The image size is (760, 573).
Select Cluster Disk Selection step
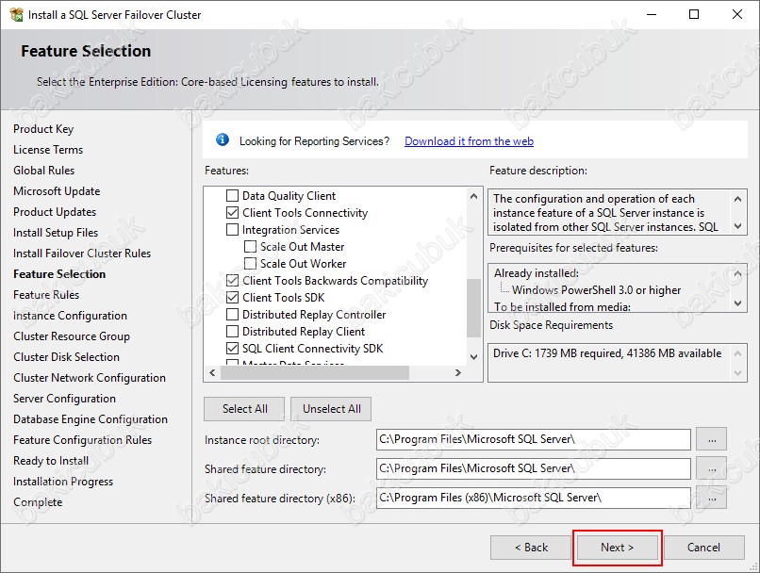(66, 357)
